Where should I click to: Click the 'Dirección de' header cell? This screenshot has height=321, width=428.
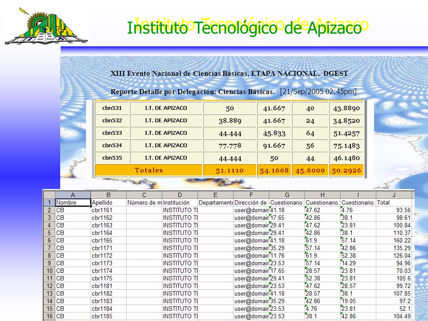[x=251, y=202]
